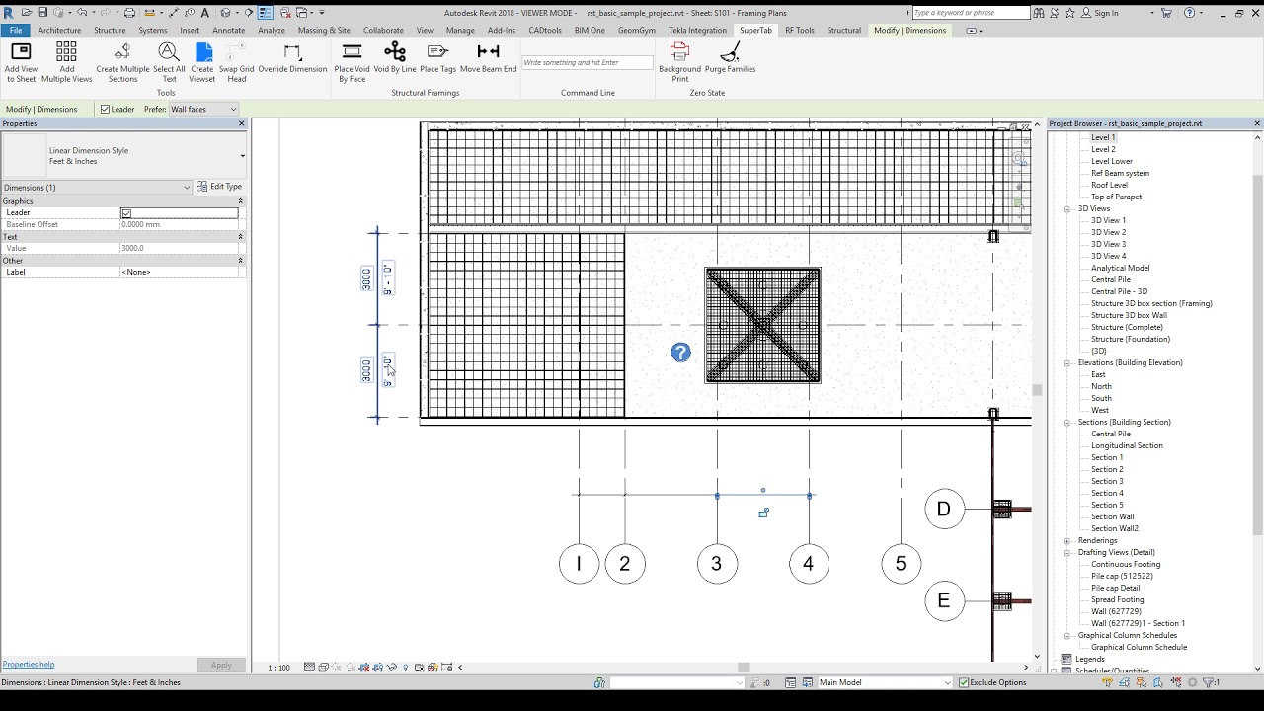The image size is (1264, 711).
Task: Open the Main Model design option dropdown
Action: 885,682
